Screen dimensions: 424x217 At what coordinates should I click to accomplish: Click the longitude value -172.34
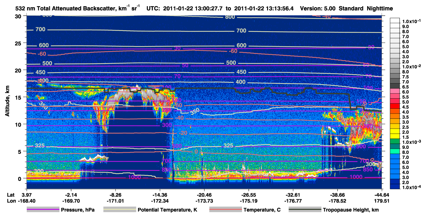click(160, 201)
